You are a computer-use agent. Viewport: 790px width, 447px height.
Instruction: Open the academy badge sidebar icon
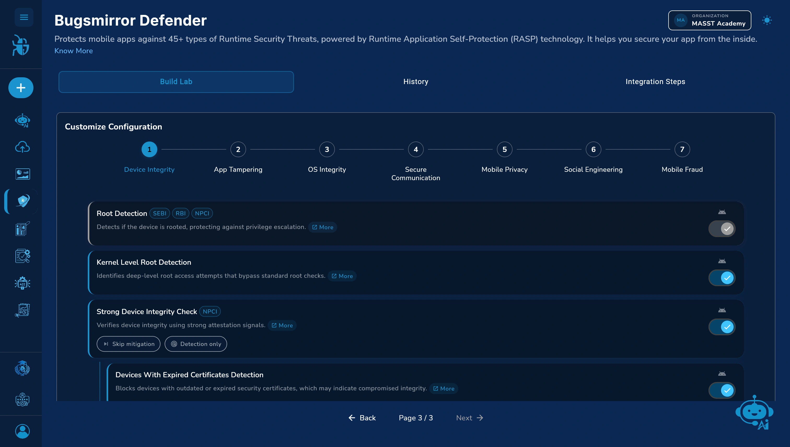[22, 368]
